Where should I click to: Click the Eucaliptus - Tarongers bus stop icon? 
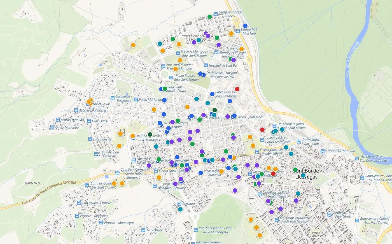(x=113, y=99)
